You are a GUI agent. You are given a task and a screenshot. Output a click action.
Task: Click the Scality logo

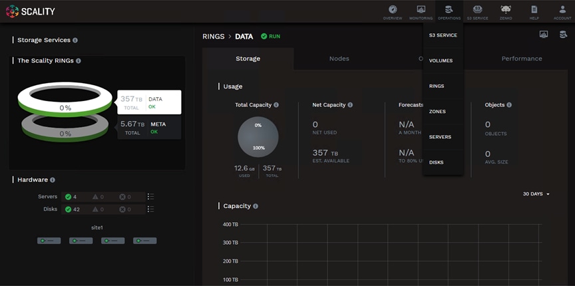click(x=31, y=11)
